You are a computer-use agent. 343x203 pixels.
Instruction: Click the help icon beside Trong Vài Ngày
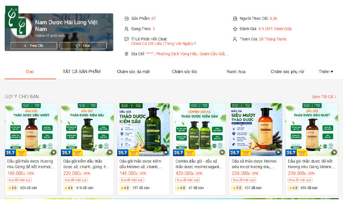tap(195, 44)
